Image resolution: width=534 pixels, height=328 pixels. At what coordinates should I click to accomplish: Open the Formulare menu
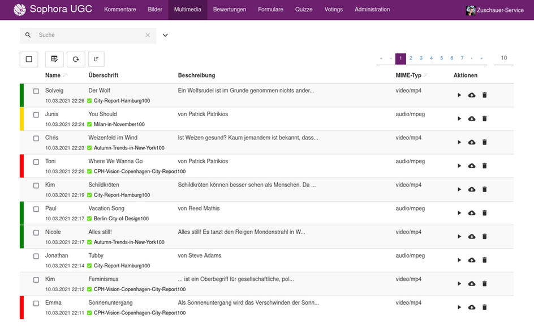click(270, 10)
